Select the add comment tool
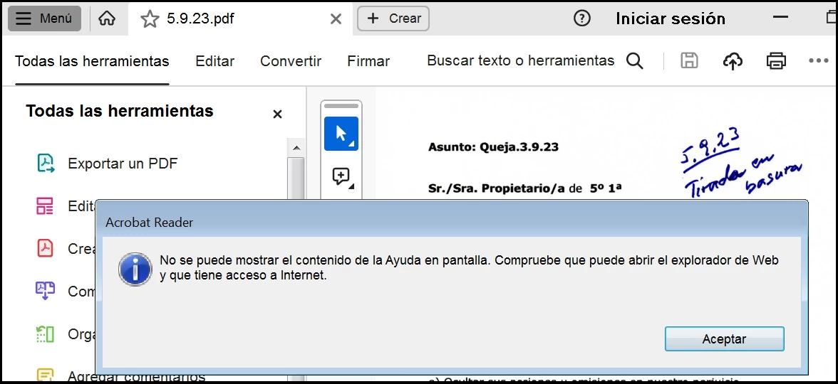This screenshot has width=838, height=384. (341, 176)
